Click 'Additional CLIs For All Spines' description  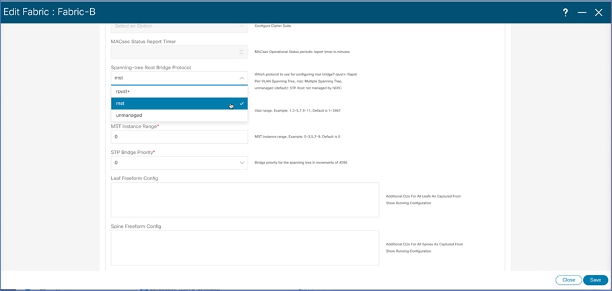point(424,248)
